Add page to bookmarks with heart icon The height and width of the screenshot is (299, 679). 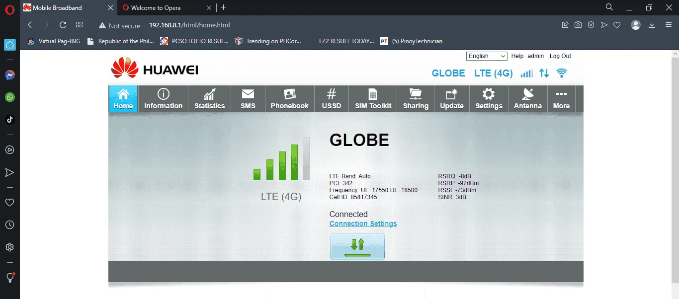pyautogui.click(x=617, y=25)
